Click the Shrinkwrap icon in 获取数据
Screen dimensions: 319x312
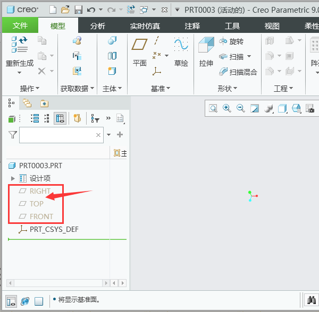pos(77,71)
